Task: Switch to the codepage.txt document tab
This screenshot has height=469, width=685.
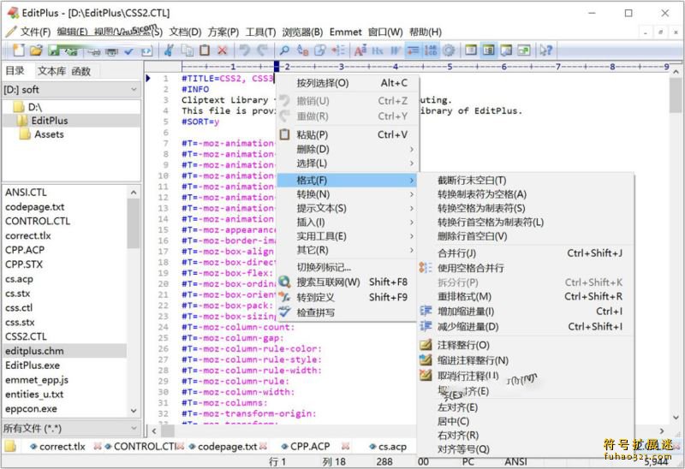Action: tap(227, 446)
